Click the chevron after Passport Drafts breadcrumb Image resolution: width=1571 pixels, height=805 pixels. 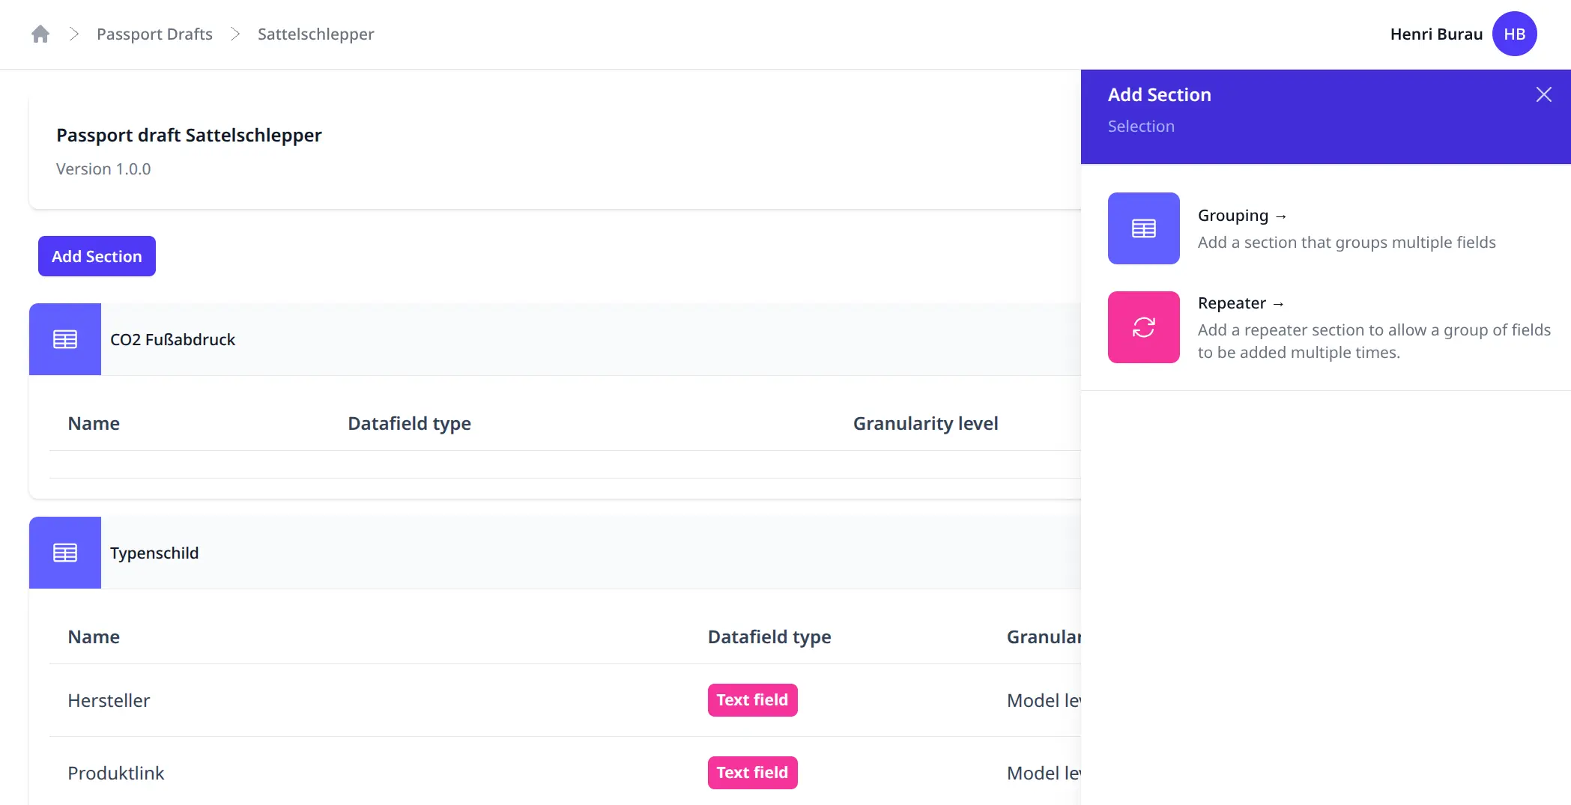[74, 34]
